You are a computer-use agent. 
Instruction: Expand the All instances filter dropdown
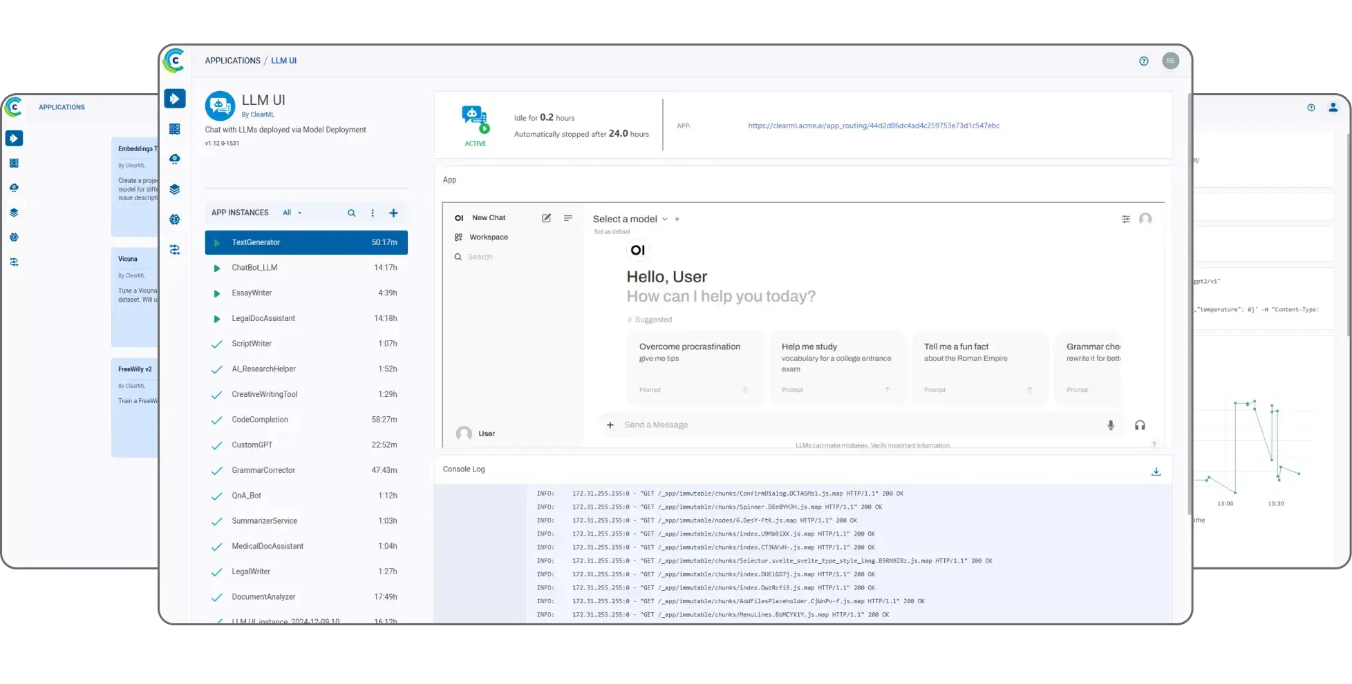point(292,213)
